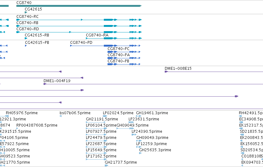Screen dimensions: 263x167
Task: Click the DME1-008E15 clone start arrow
Action: click(166, 72)
